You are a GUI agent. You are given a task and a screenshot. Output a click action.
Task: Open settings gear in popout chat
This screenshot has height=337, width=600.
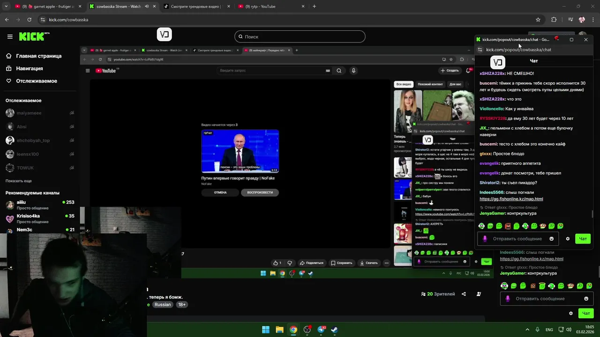(x=568, y=239)
